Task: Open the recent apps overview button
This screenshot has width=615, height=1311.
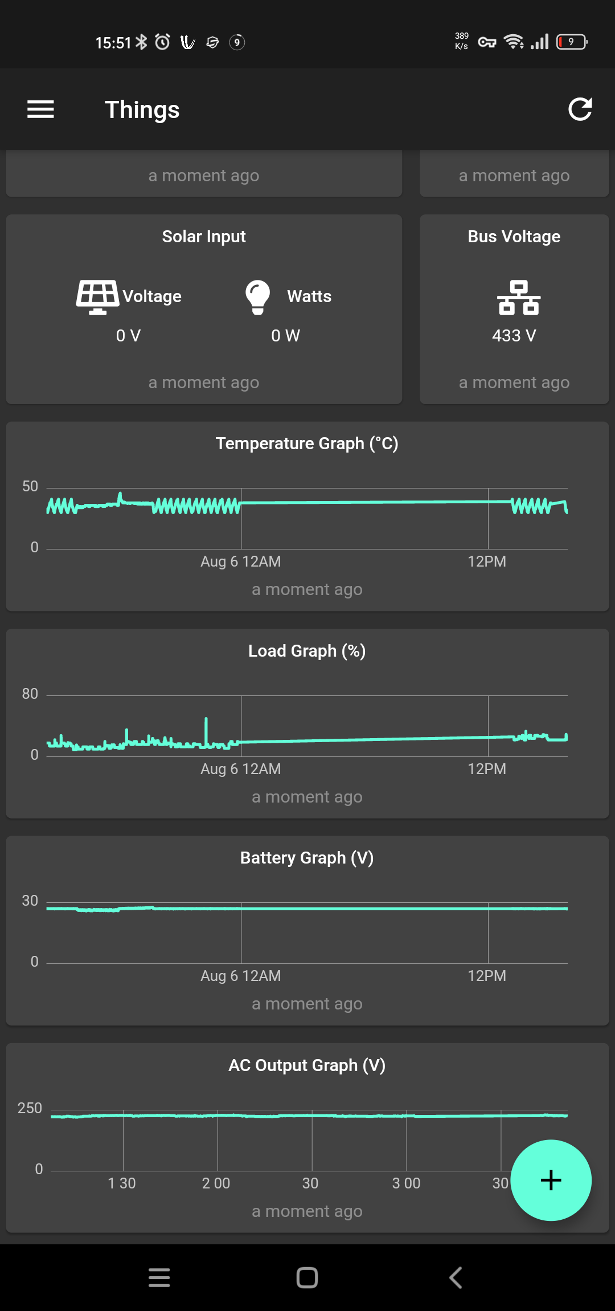Action: tap(159, 1278)
